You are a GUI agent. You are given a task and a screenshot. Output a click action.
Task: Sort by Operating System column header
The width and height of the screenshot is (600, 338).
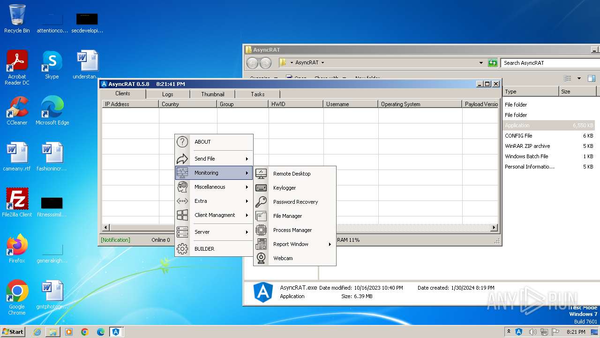(x=420, y=104)
